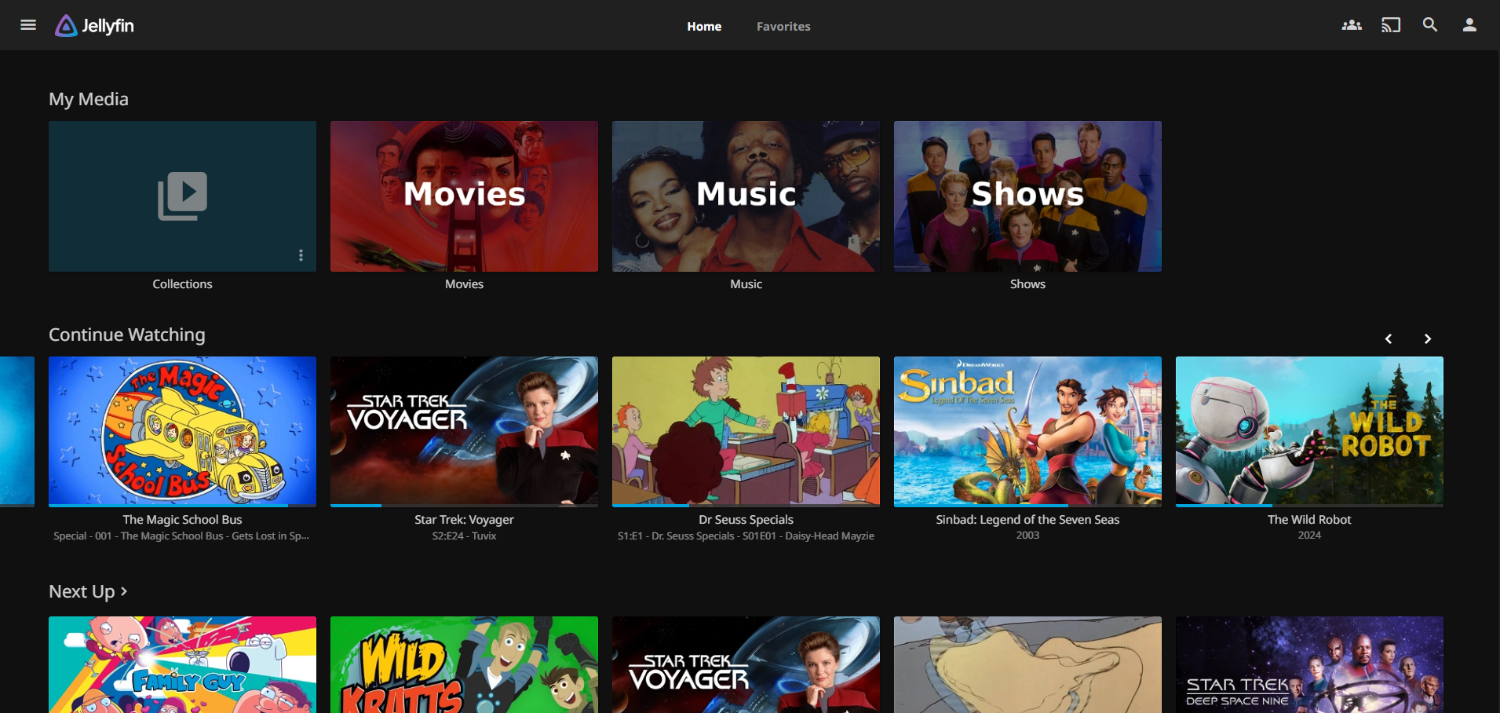The width and height of the screenshot is (1500, 713).
Task: Click Sinbad: Legend of the Seven Seas title
Action: coord(1027,520)
